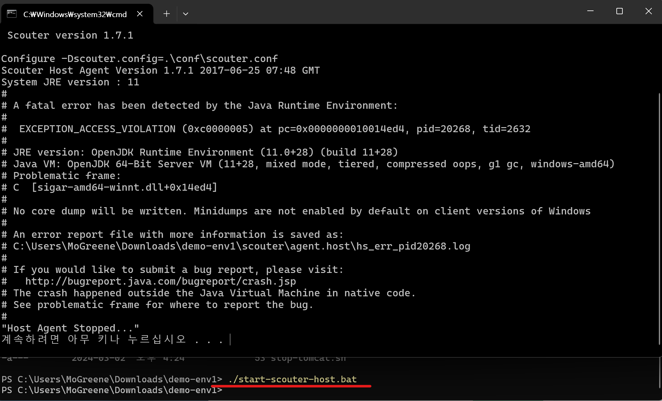The width and height of the screenshot is (662, 401).
Task: Click the divider between the two panes
Action: click(329, 357)
